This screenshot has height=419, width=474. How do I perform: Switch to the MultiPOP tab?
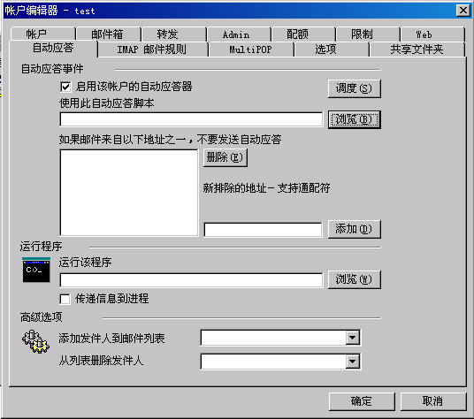click(251, 50)
